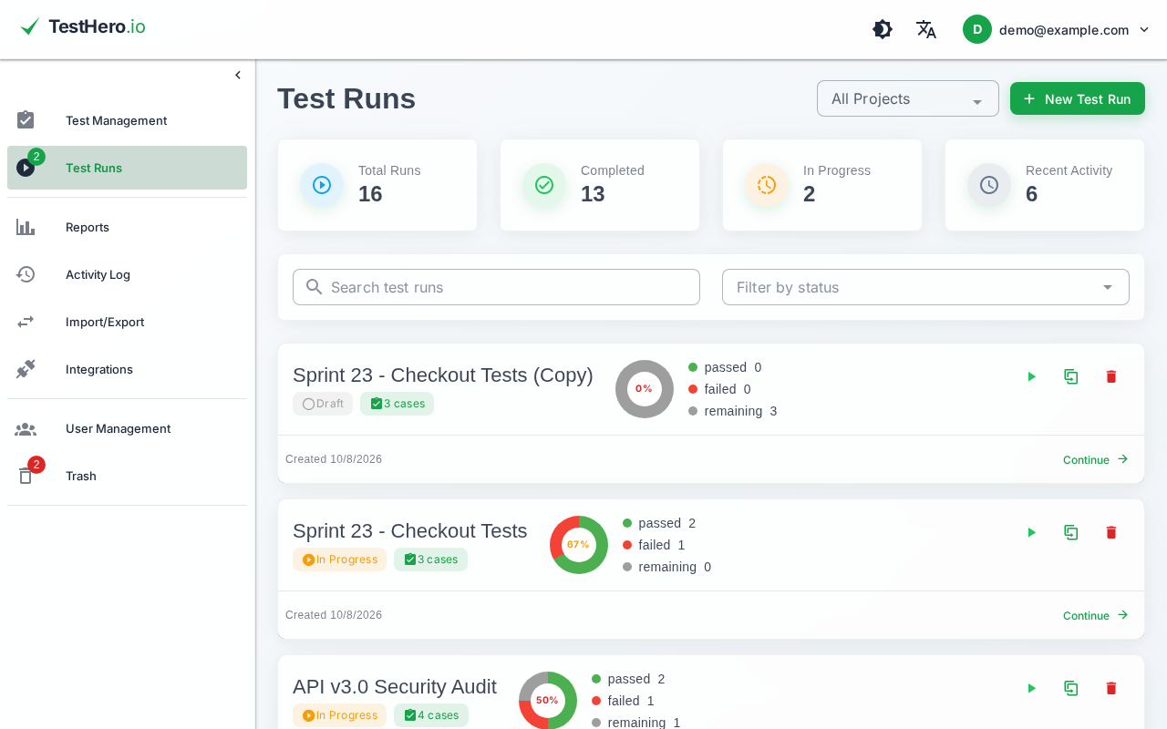
Task: Click the User Management people icon
Action: point(26,428)
